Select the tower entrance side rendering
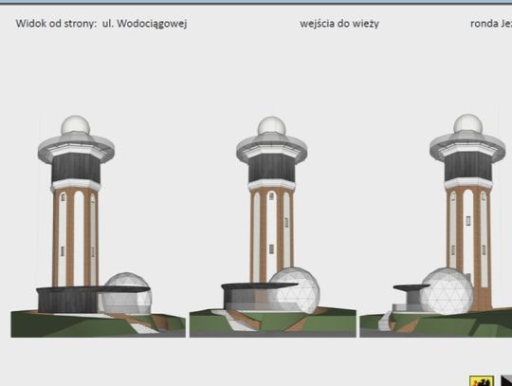Viewport: 512px width, 386px height. (x=273, y=227)
